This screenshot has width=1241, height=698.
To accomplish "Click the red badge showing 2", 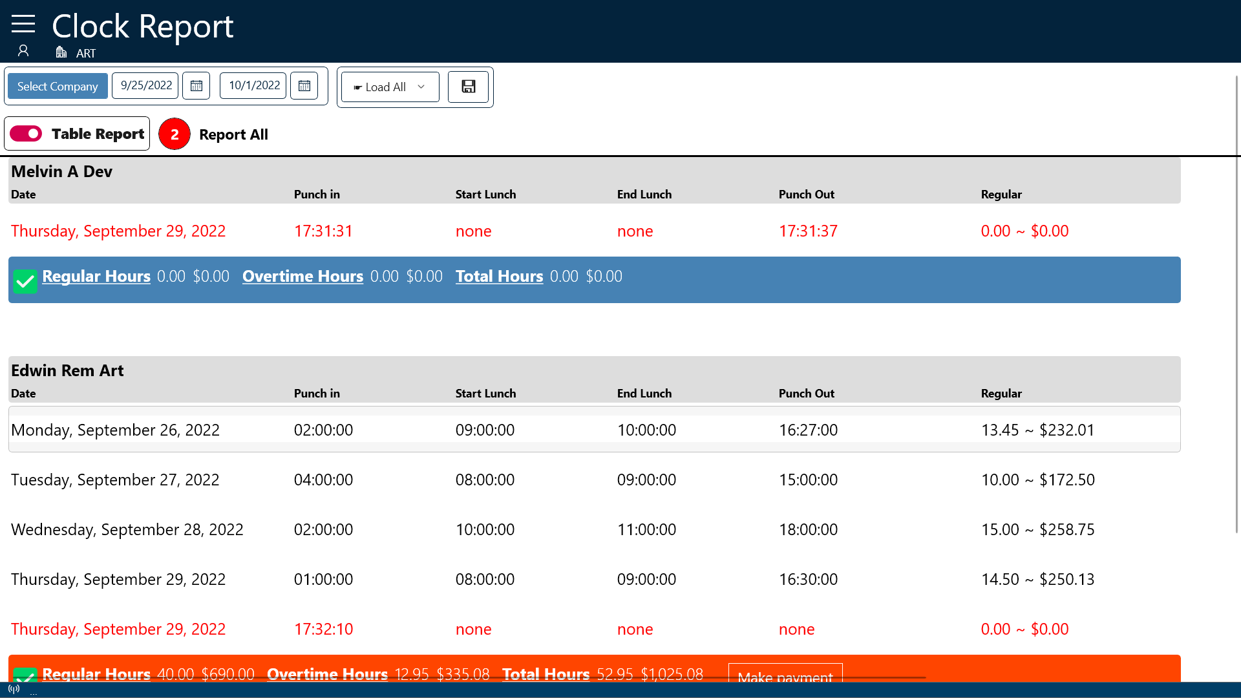I will [x=174, y=134].
